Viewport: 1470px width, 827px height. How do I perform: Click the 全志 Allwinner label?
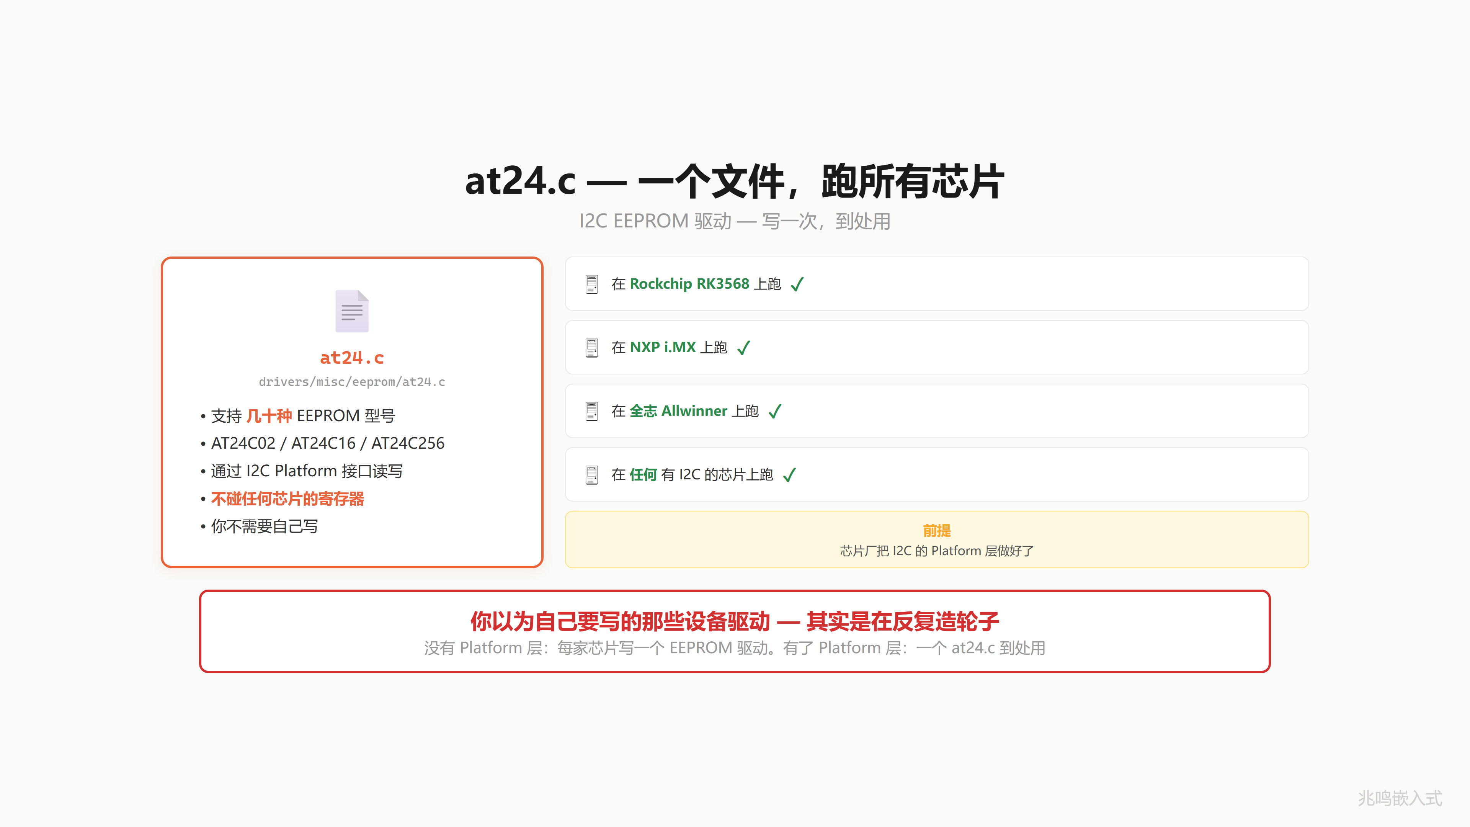[x=678, y=412]
